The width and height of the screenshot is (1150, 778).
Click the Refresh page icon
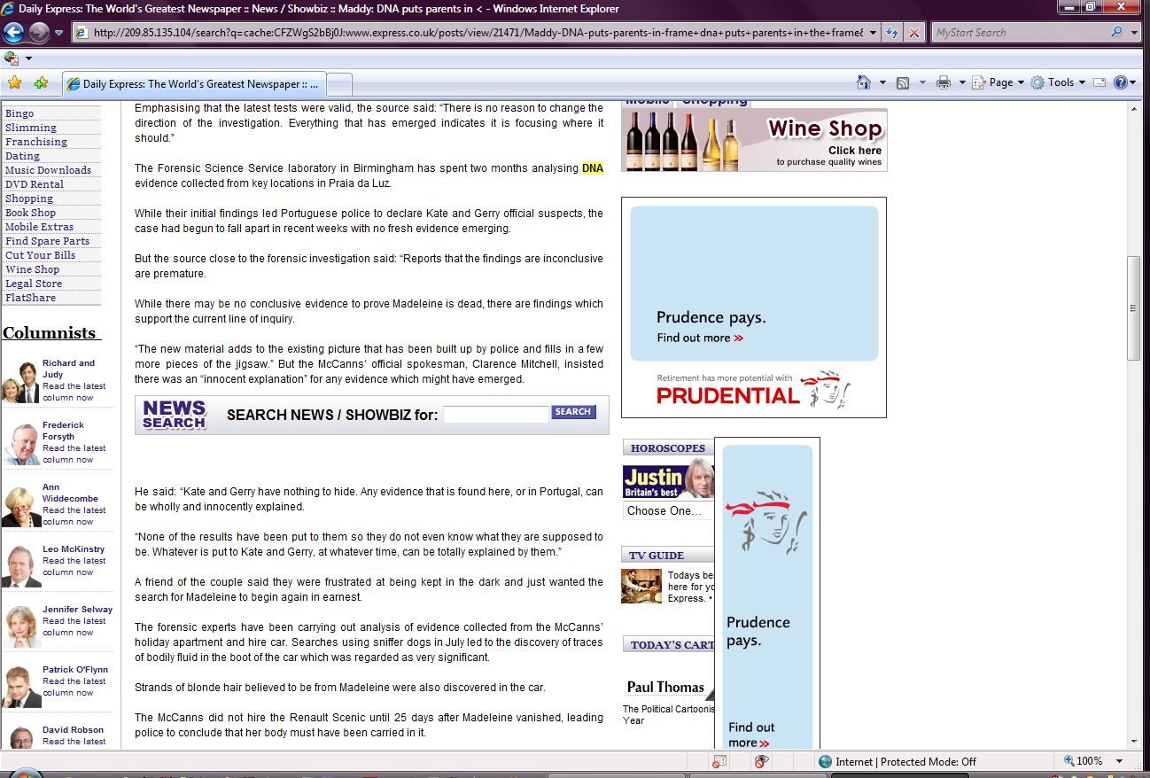coord(893,33)
